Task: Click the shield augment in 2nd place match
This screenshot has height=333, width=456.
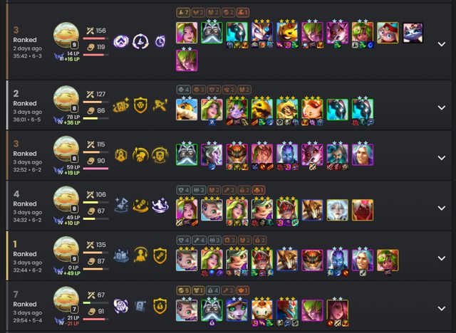Action: pos(140,105)
